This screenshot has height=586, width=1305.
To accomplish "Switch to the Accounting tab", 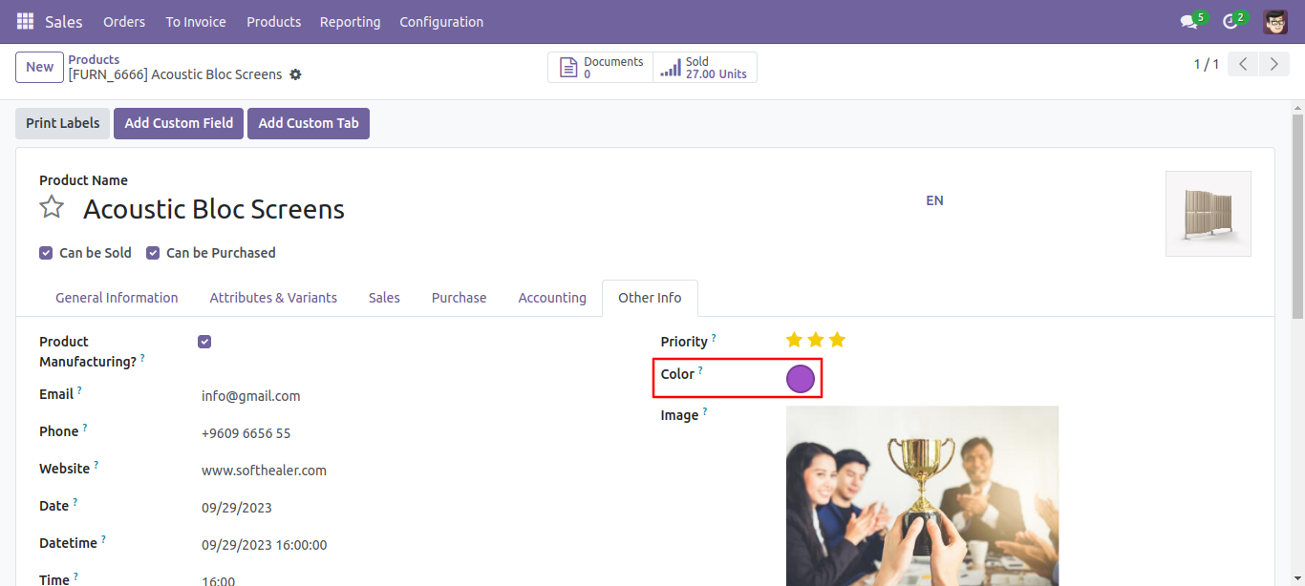I will [x=552, y=298].
